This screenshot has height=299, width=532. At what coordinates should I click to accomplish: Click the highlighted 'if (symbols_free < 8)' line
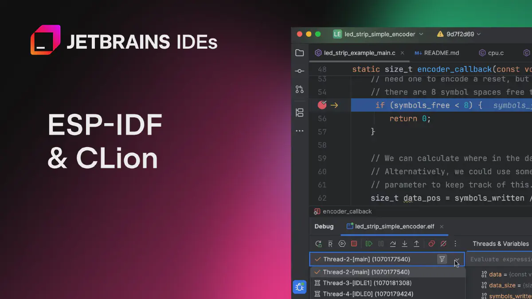point(442,105)
